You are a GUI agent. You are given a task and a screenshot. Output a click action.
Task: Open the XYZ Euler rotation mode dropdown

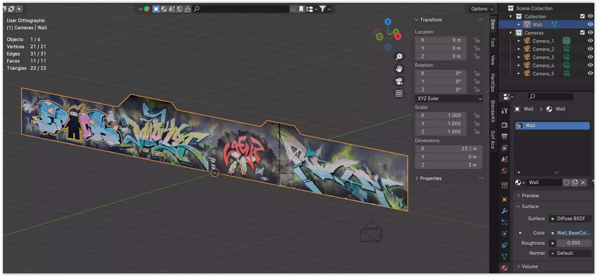click(x=449, y=99)
